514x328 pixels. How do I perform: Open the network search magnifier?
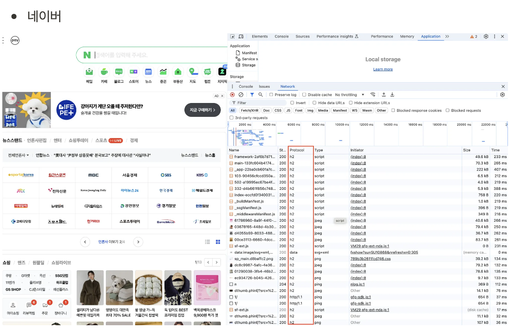click(x=261, y=95)
